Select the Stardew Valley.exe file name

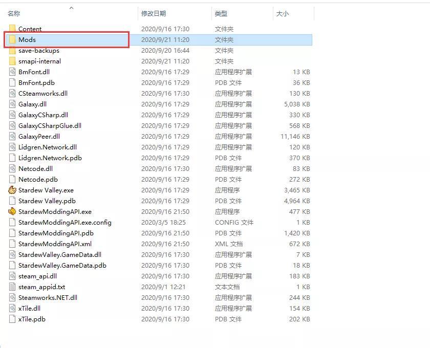tap(46, 190)
